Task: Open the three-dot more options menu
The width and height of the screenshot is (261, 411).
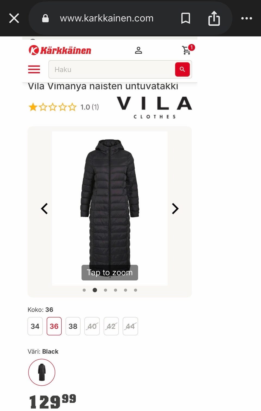Action: (x=247, y=18)
